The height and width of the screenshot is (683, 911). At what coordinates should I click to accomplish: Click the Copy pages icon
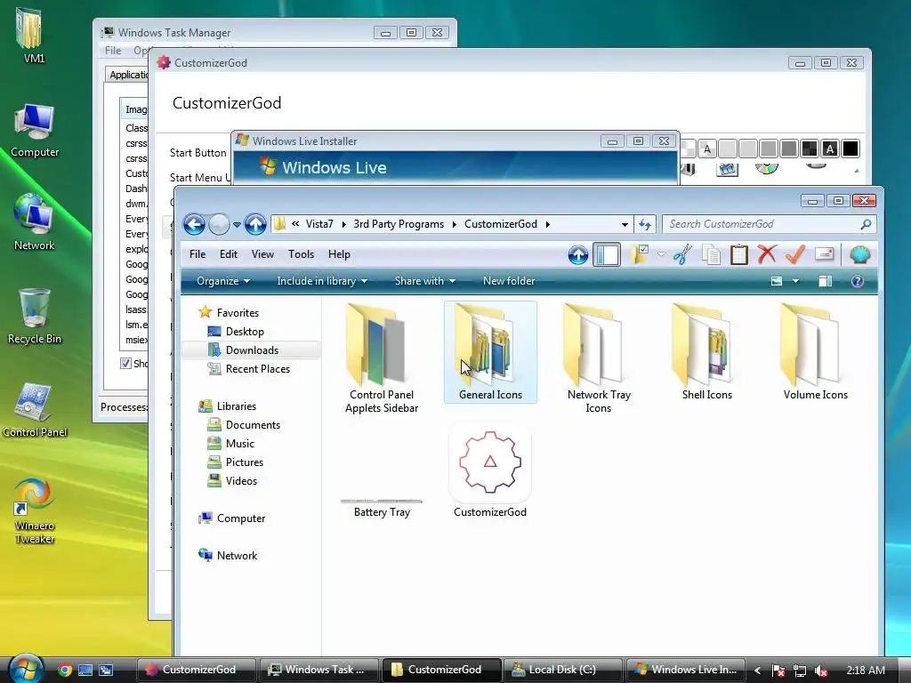[x=711, y=255]
